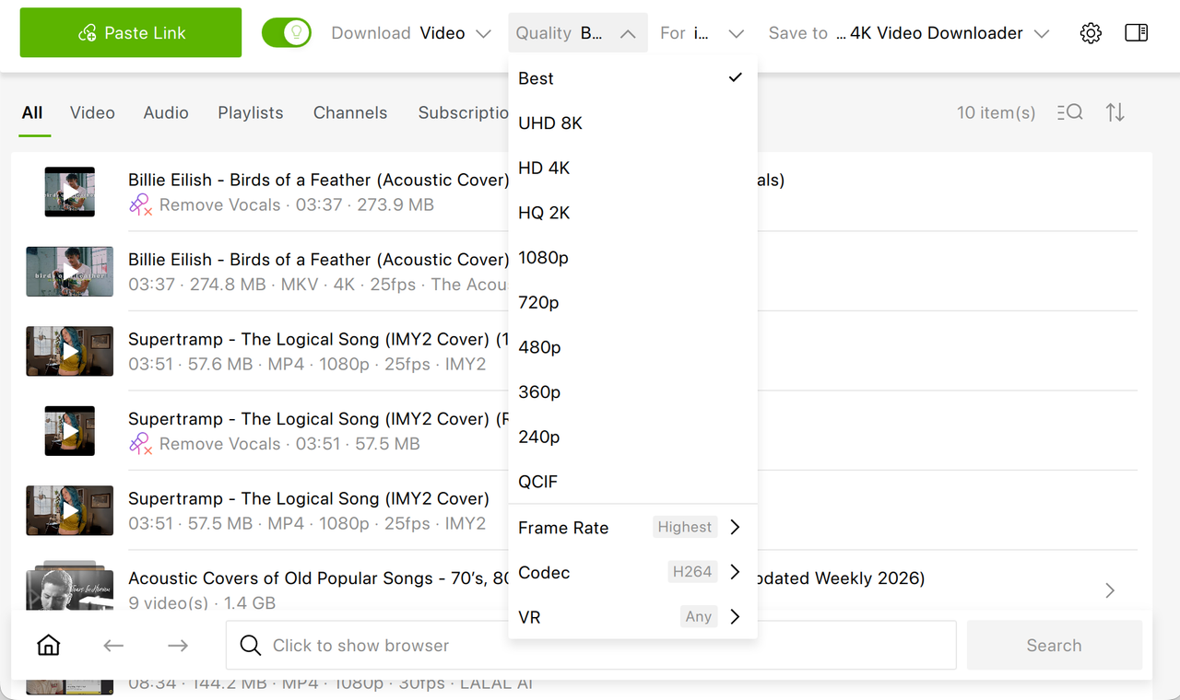
Task: Choose 240p quality
Action: point(632,437)
